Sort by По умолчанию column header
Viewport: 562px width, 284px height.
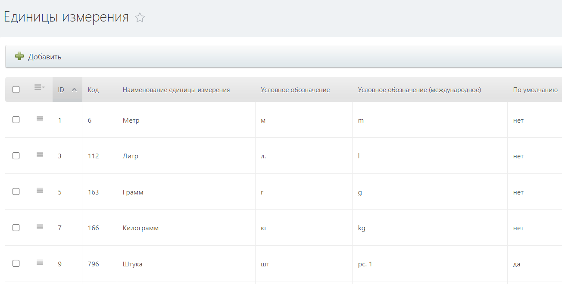(535, 90)
